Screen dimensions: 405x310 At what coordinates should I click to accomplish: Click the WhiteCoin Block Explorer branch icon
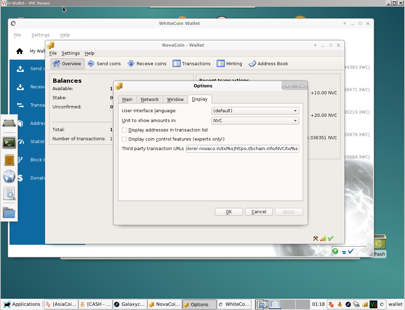click(x=20, y=160)
